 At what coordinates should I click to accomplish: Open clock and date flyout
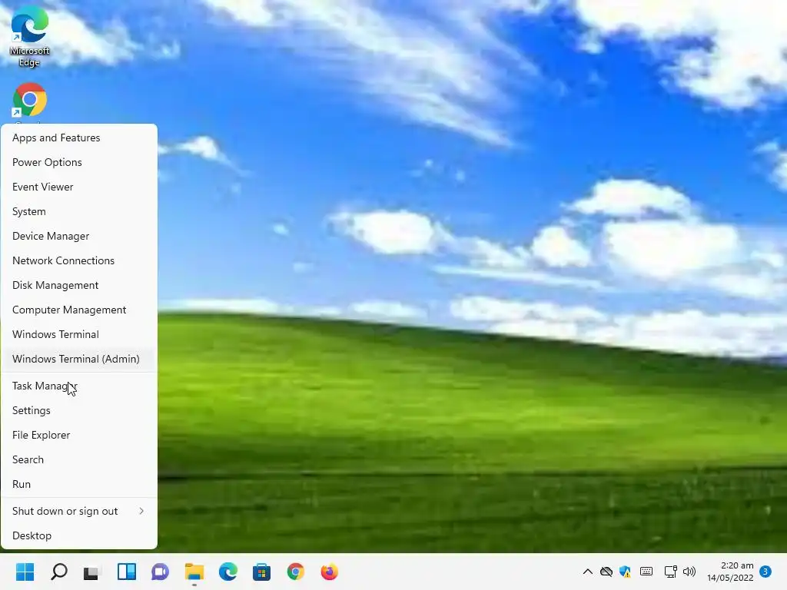pyautogui.click(x=730, y=572)
